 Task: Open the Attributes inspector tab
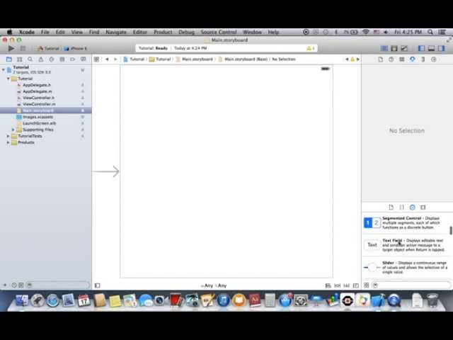click(412, 59)
